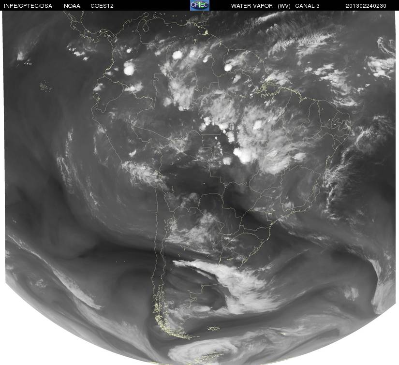Click the NOAA label in the header
Screen dimensions: 399x365
[72, 6]
